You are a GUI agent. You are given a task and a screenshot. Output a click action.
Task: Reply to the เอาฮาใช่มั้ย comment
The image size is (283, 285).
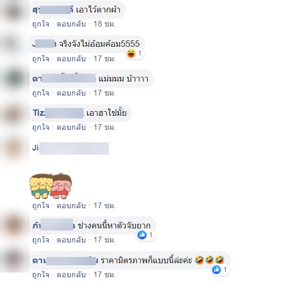click(x=71, y=127)
